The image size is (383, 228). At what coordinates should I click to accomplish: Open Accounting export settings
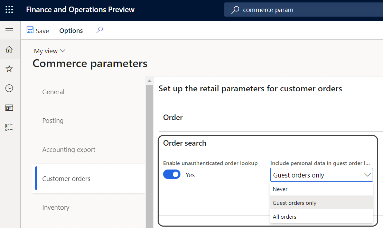point(68,149)
